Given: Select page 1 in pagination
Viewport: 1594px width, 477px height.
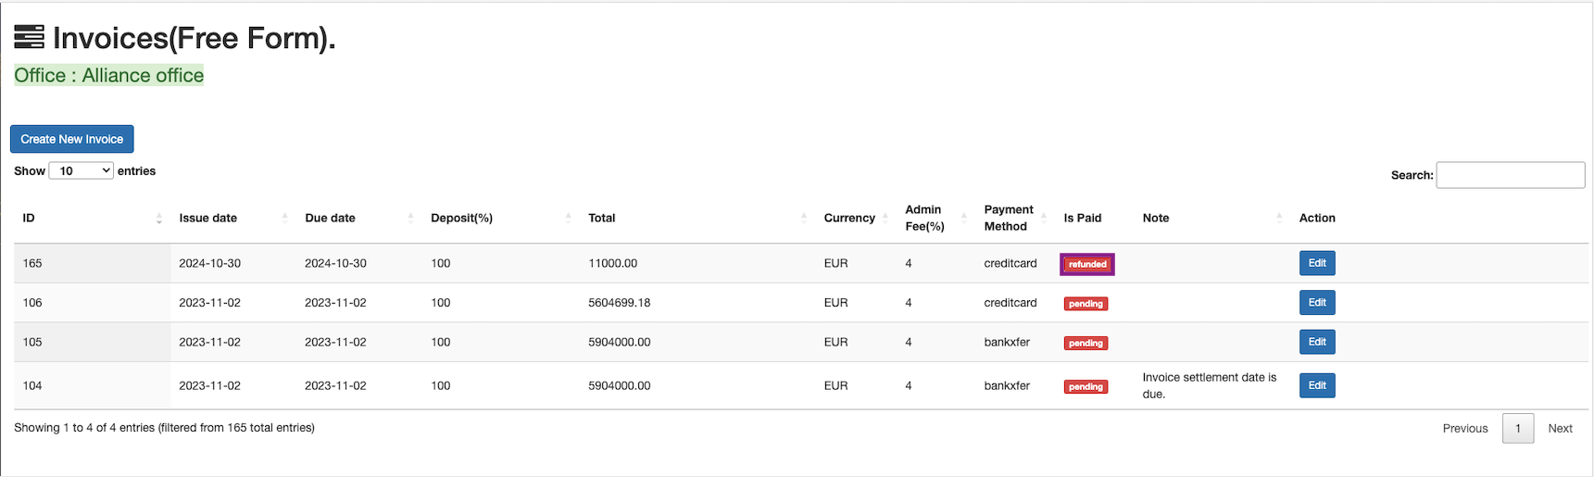Looking at the screenshot, I should coord(1517,428).
